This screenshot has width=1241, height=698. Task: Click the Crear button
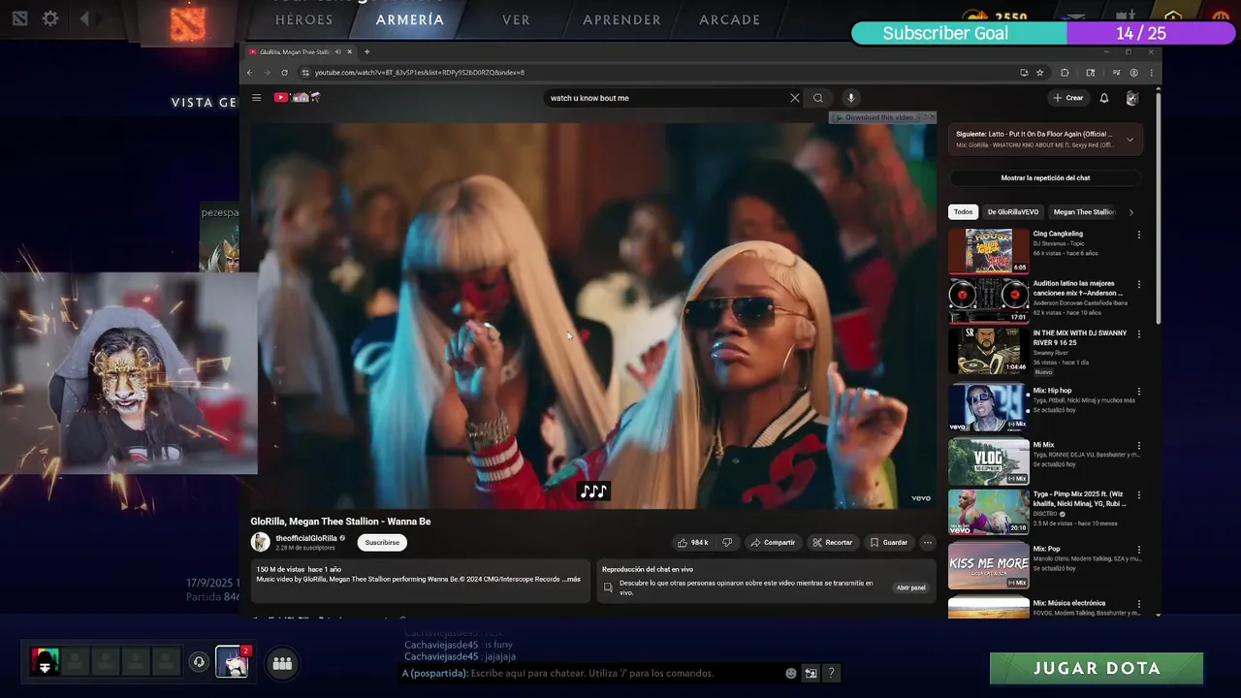[1068, 98]
